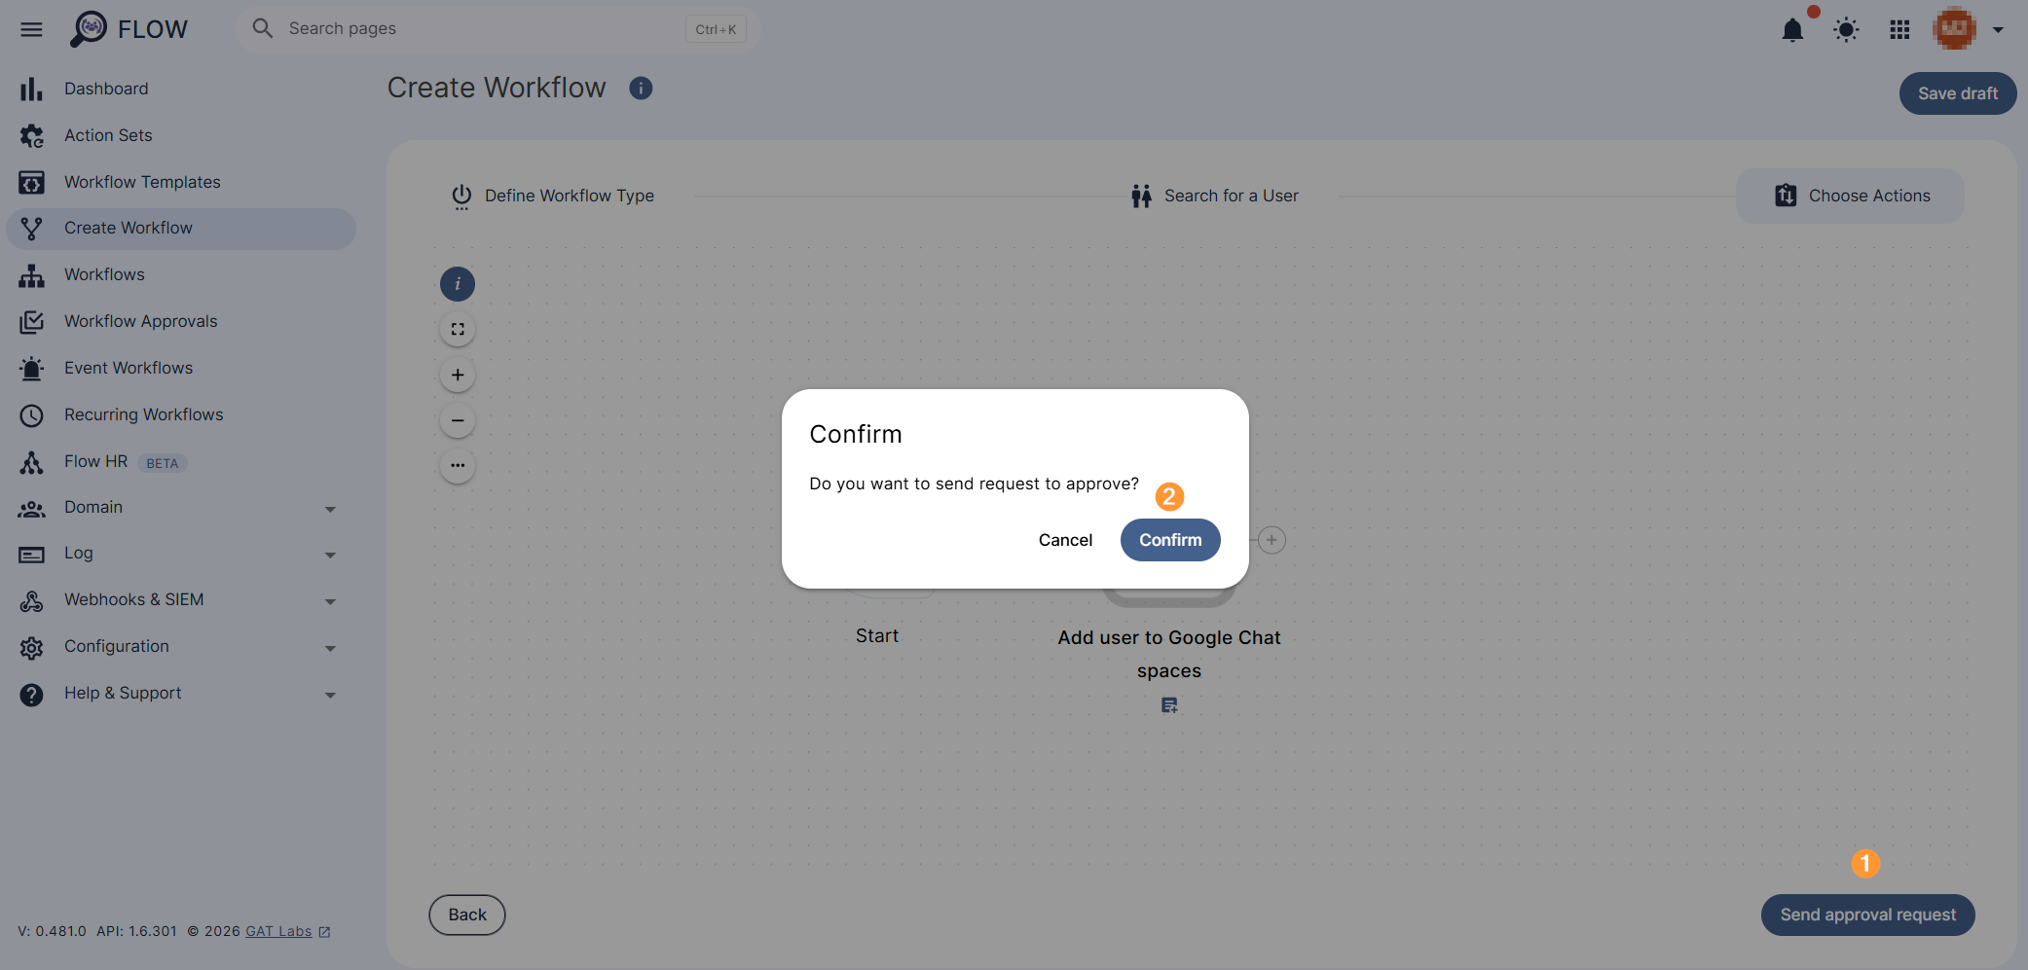Open Recurring Workflows page
Viewport: 2028px width, 970px height.
(x=181, y=415)
